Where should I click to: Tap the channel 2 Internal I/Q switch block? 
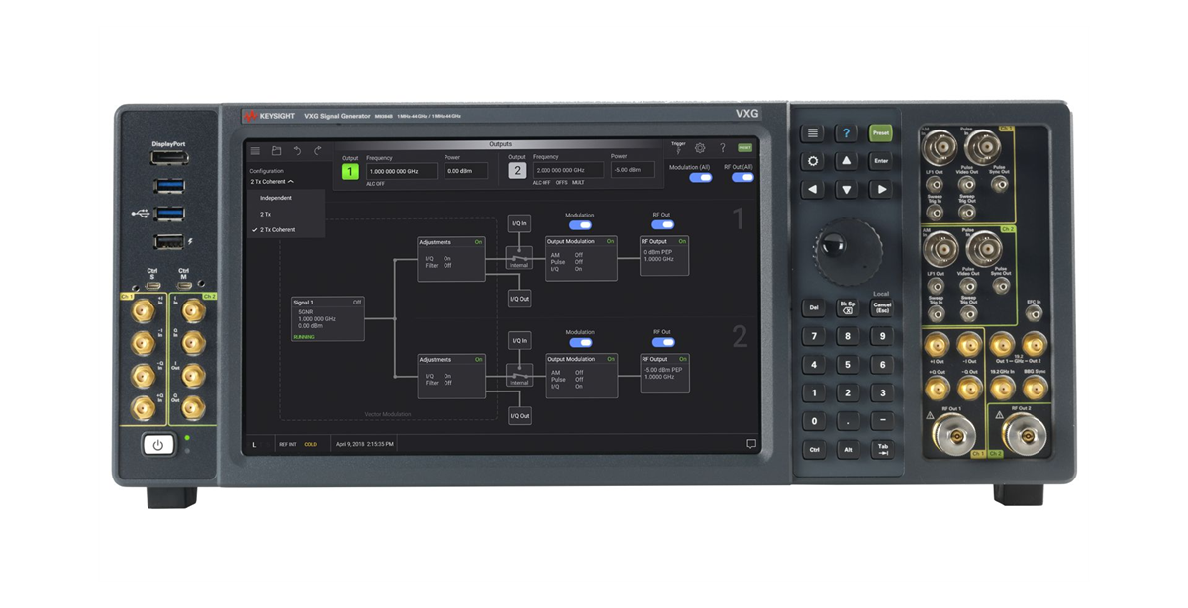pyautogui.click(x=519, y=376)
